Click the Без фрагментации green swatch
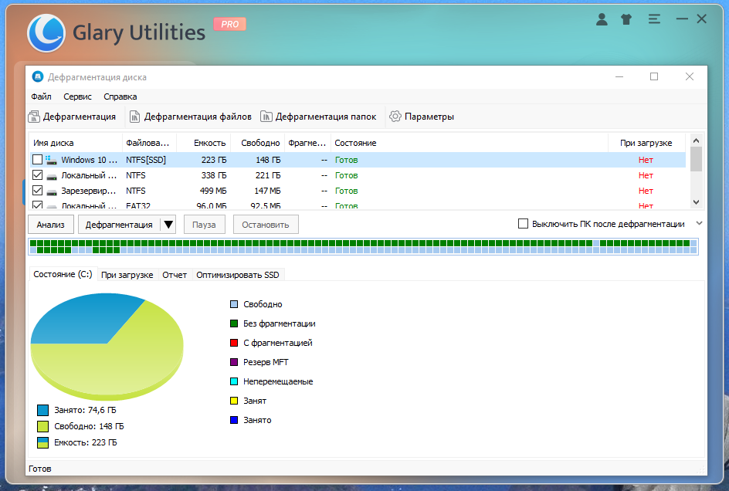This screenshot has height=491, width=729. 234,323
